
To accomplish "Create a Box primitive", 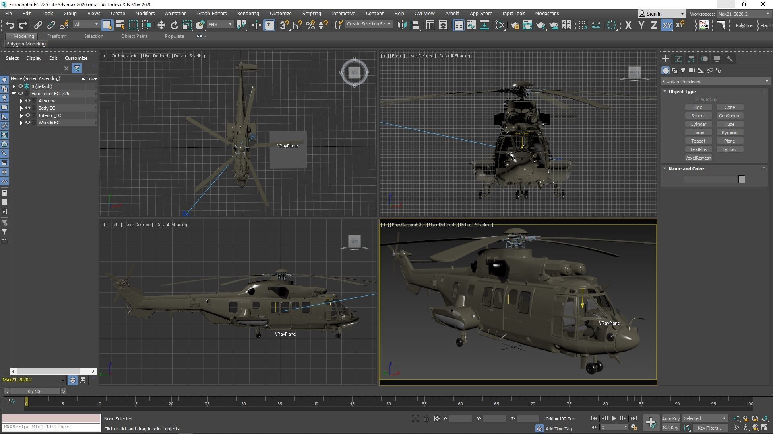I will [698, 107].
